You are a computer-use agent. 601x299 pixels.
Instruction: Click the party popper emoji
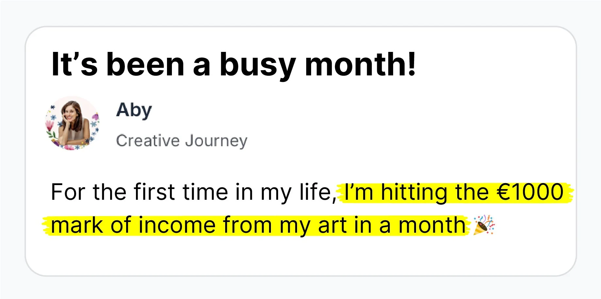point(484,225)
